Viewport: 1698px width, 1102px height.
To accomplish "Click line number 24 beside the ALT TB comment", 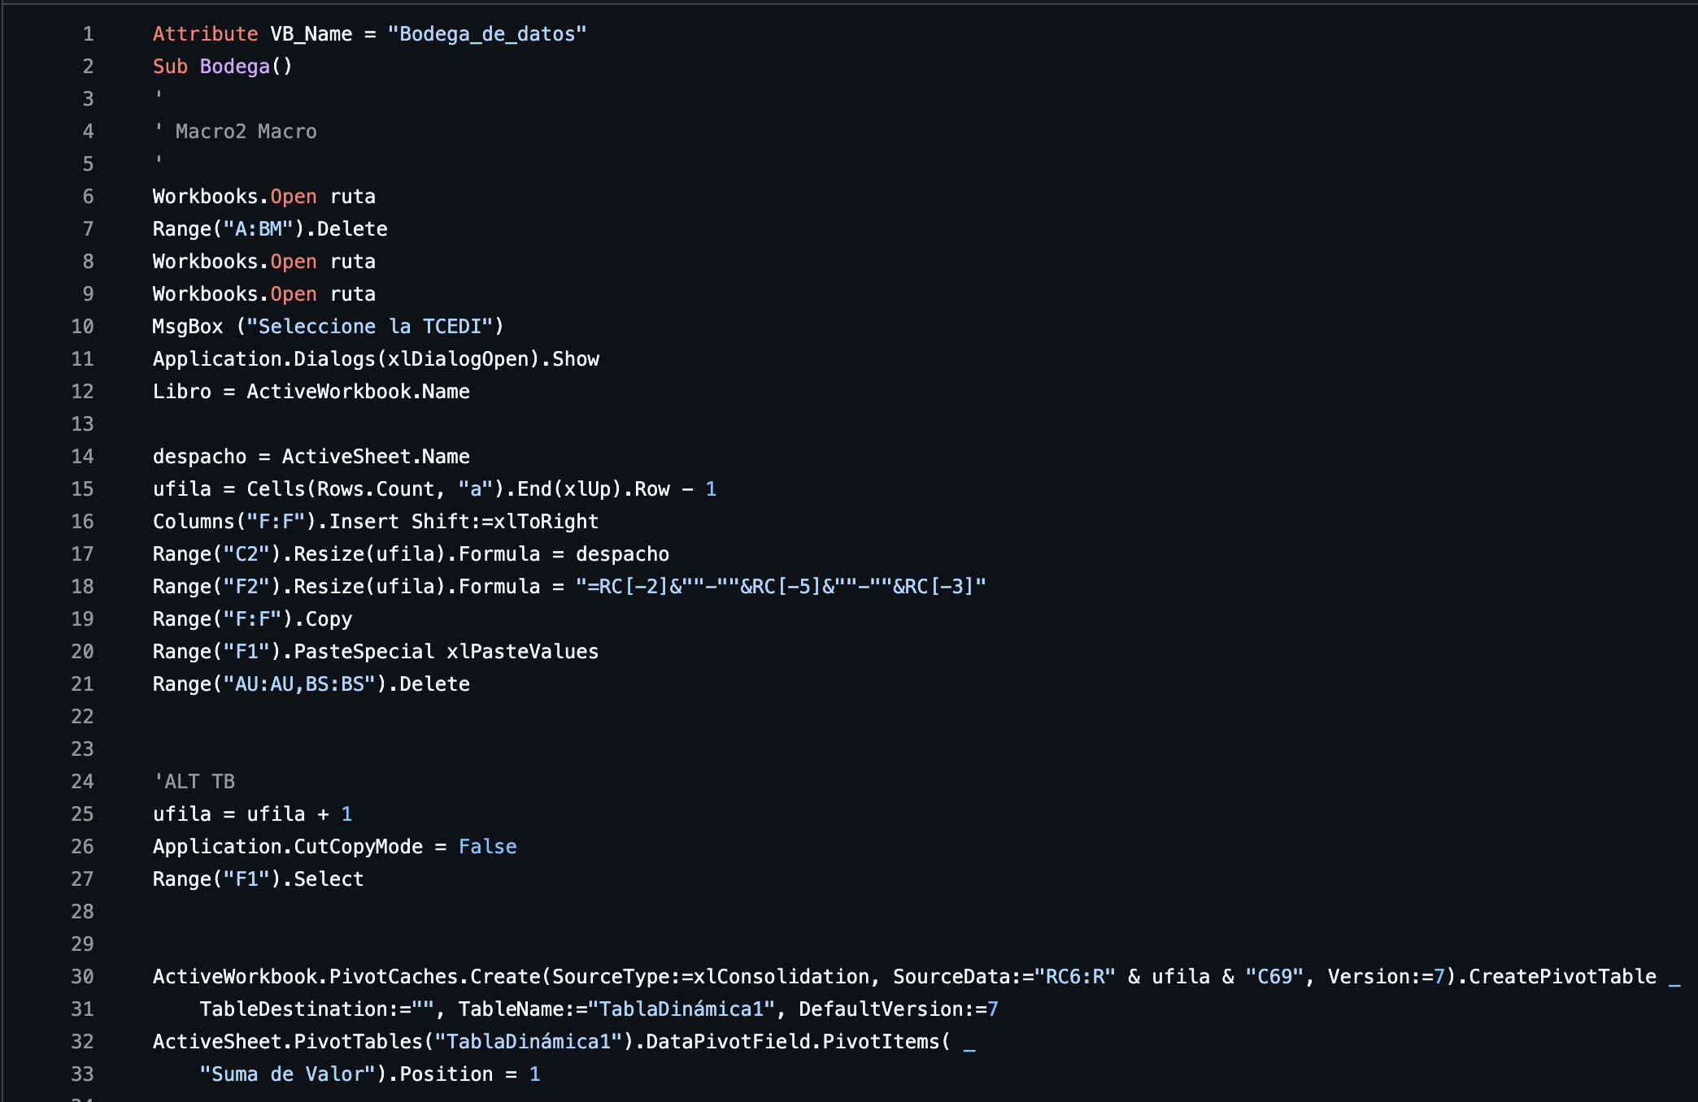I will [83, 782].
